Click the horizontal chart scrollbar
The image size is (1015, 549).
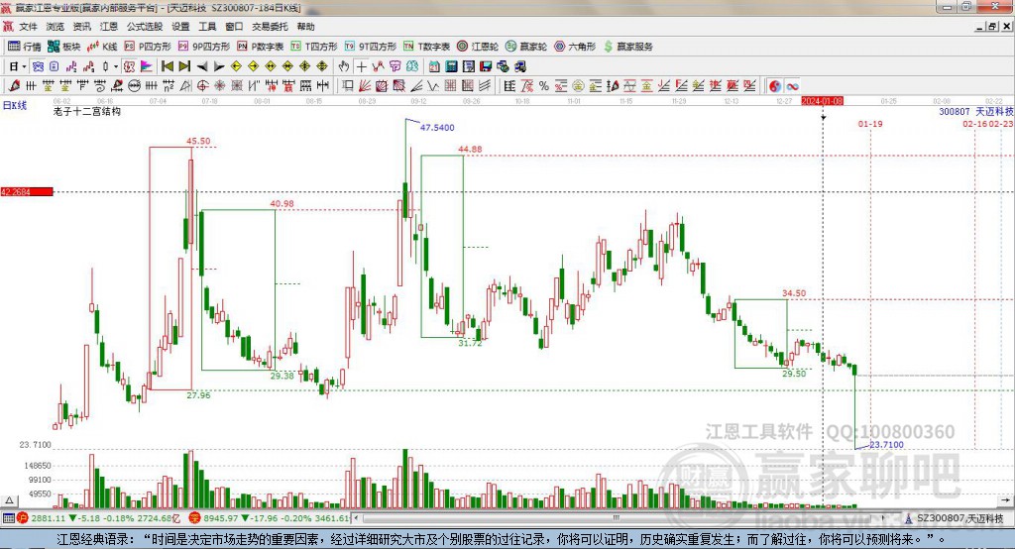[x=619, y=518]
